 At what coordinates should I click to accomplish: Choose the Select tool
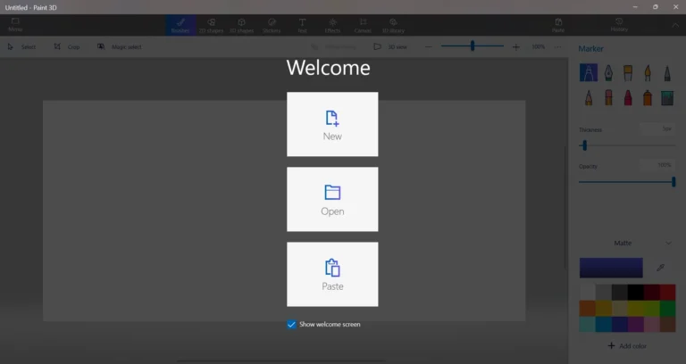(21, 46)
